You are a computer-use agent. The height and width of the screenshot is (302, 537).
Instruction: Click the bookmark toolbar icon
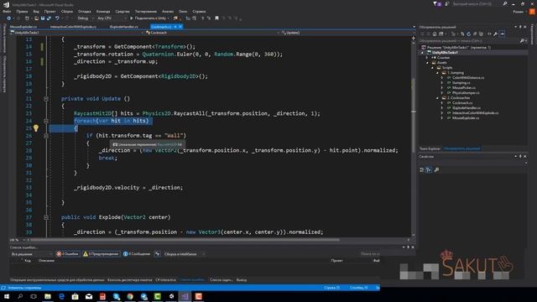pyautogui.click(x=216, y=18)
